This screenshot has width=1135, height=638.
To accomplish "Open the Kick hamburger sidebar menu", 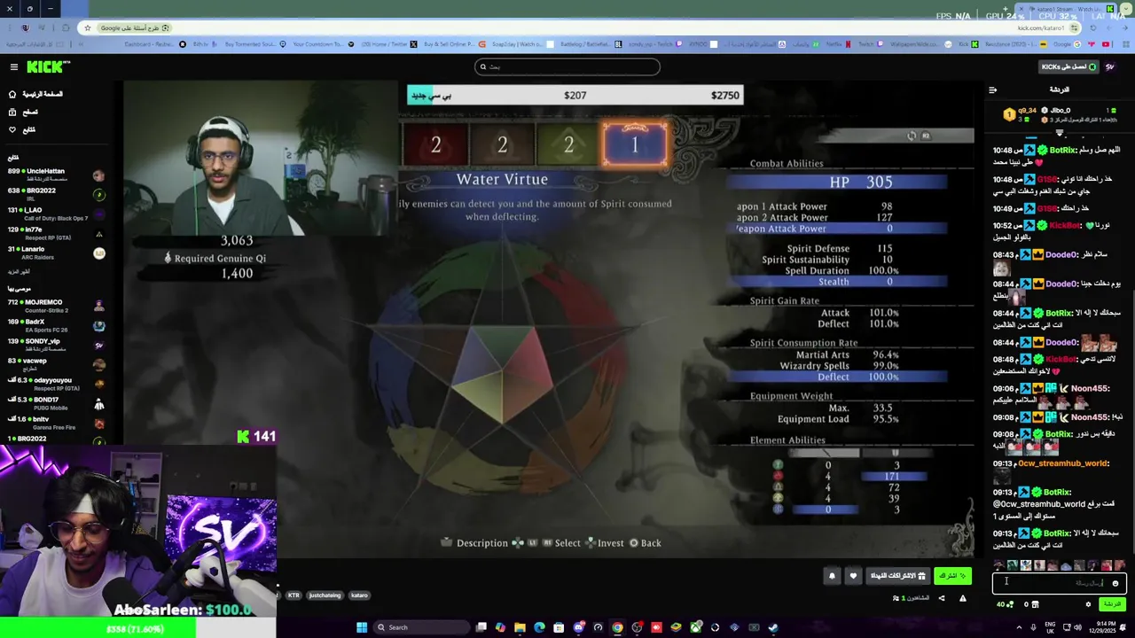I will (13, 66).
